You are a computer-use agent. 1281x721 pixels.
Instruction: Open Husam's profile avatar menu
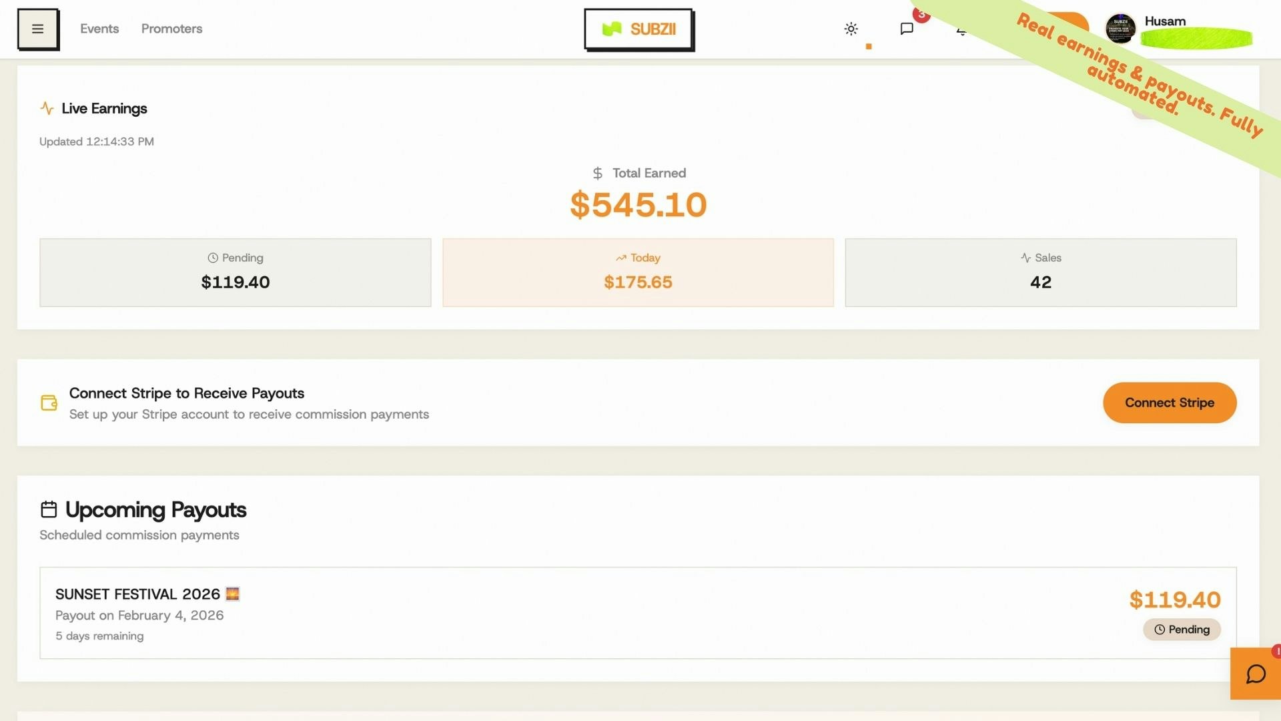[1120, 29]
